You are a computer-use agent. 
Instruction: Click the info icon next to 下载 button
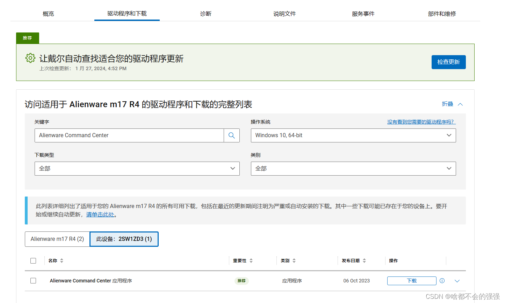pos(442,281)
